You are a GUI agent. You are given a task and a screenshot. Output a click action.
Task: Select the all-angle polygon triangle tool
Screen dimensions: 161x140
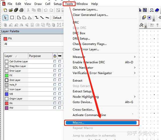[30, 18]
